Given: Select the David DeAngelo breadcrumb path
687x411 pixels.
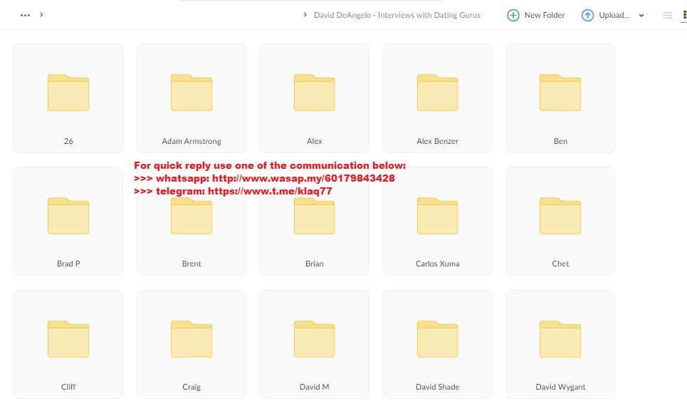Looking at the screenshot, I should tap(397, 15).
